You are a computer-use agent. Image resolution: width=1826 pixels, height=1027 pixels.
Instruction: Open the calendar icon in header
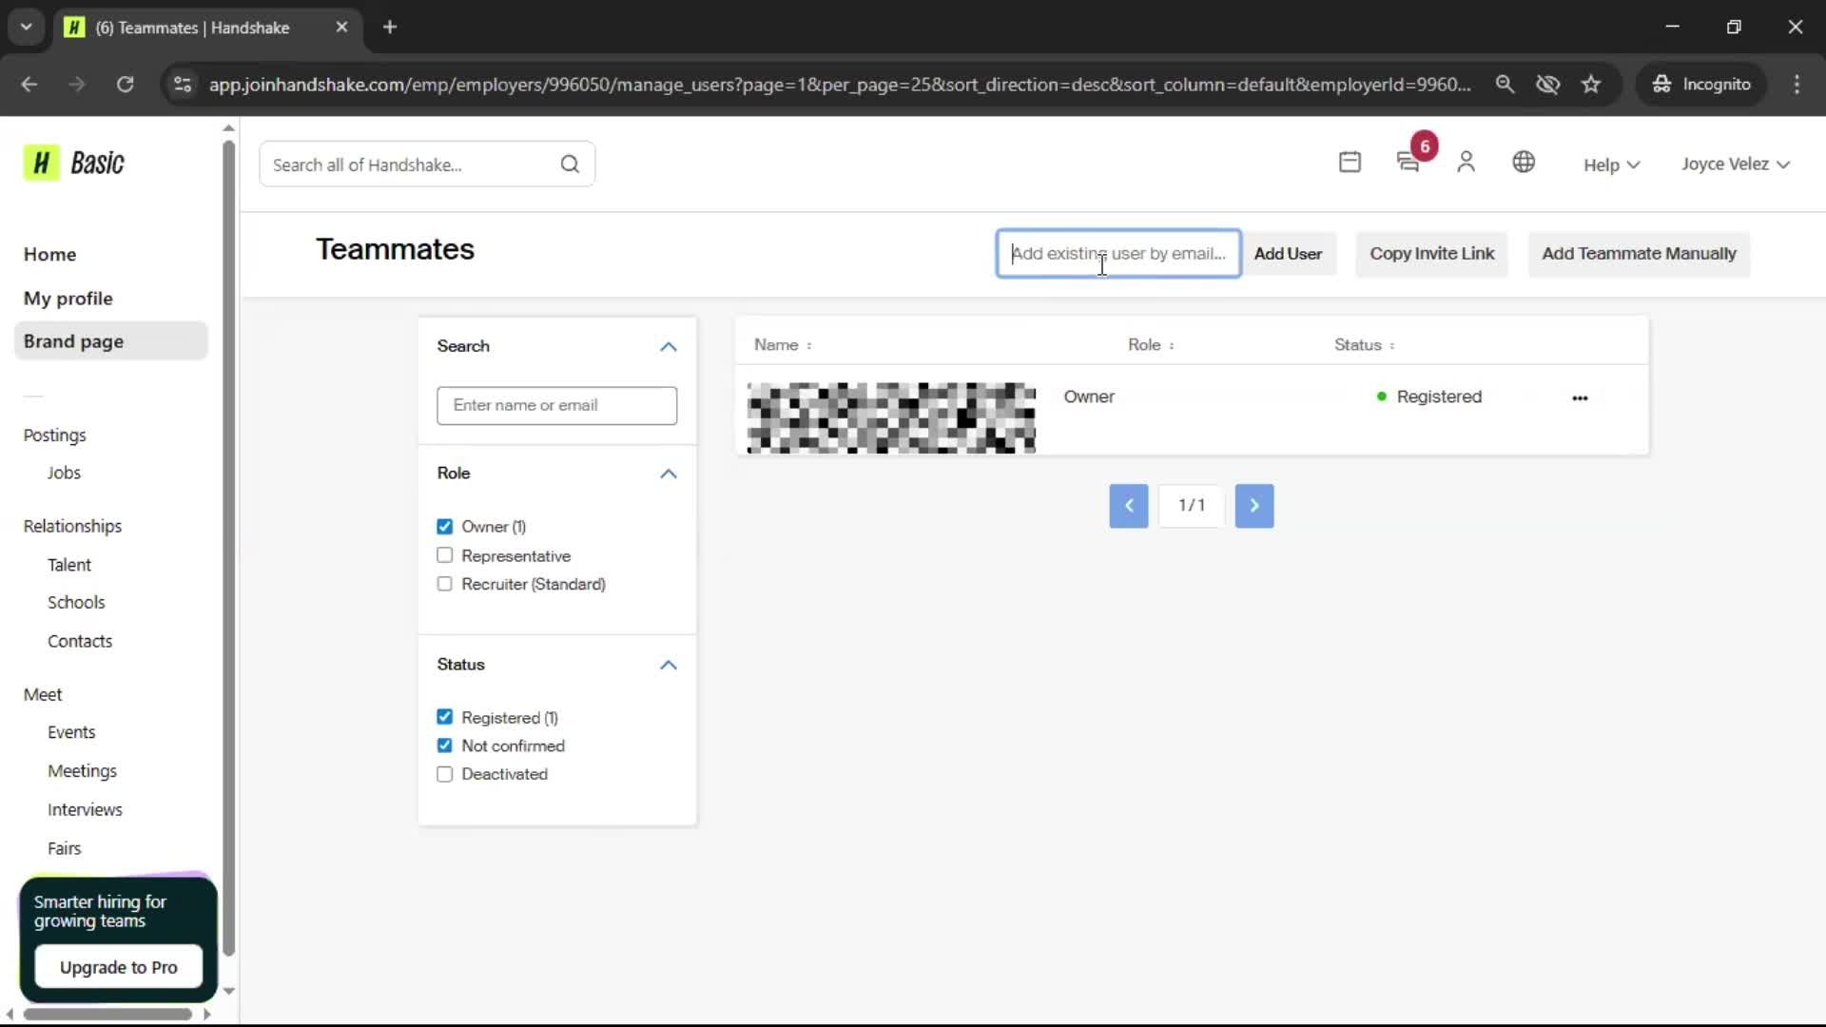(1350, 163)
